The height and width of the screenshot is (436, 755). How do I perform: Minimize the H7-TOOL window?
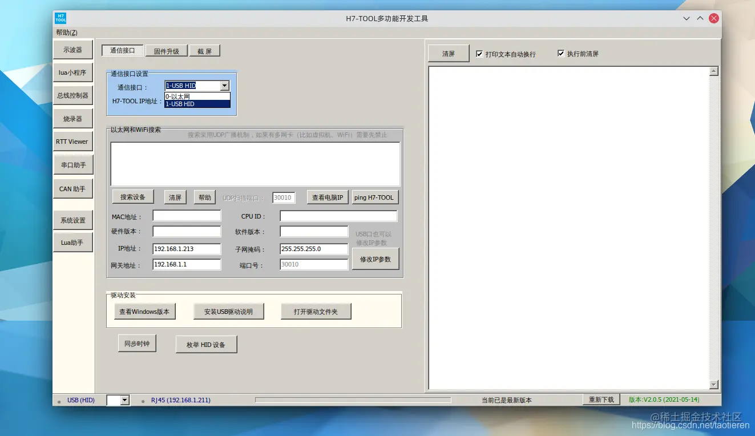pos(687,18)
